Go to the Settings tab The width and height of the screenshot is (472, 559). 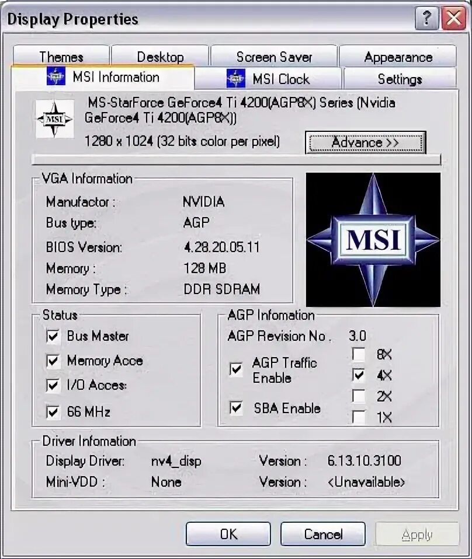(400, 78)
